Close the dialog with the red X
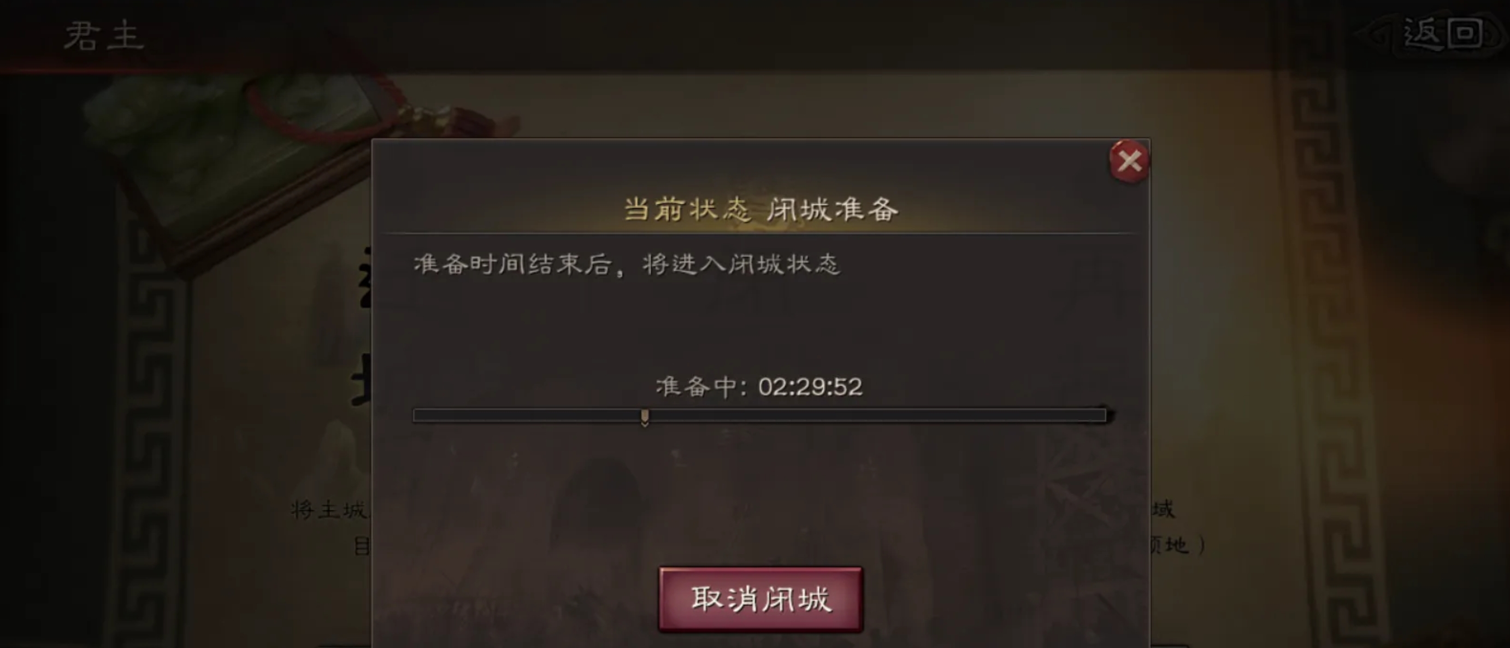This screenshot has width=1510, height=648. [1129, 161]
